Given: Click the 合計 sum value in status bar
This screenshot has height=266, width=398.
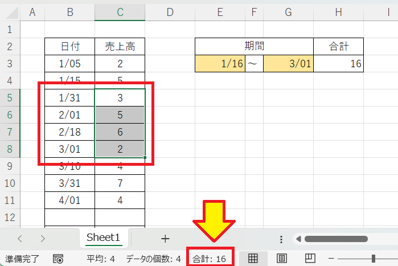Looking at the screenshot, I should tap(210, 259).
